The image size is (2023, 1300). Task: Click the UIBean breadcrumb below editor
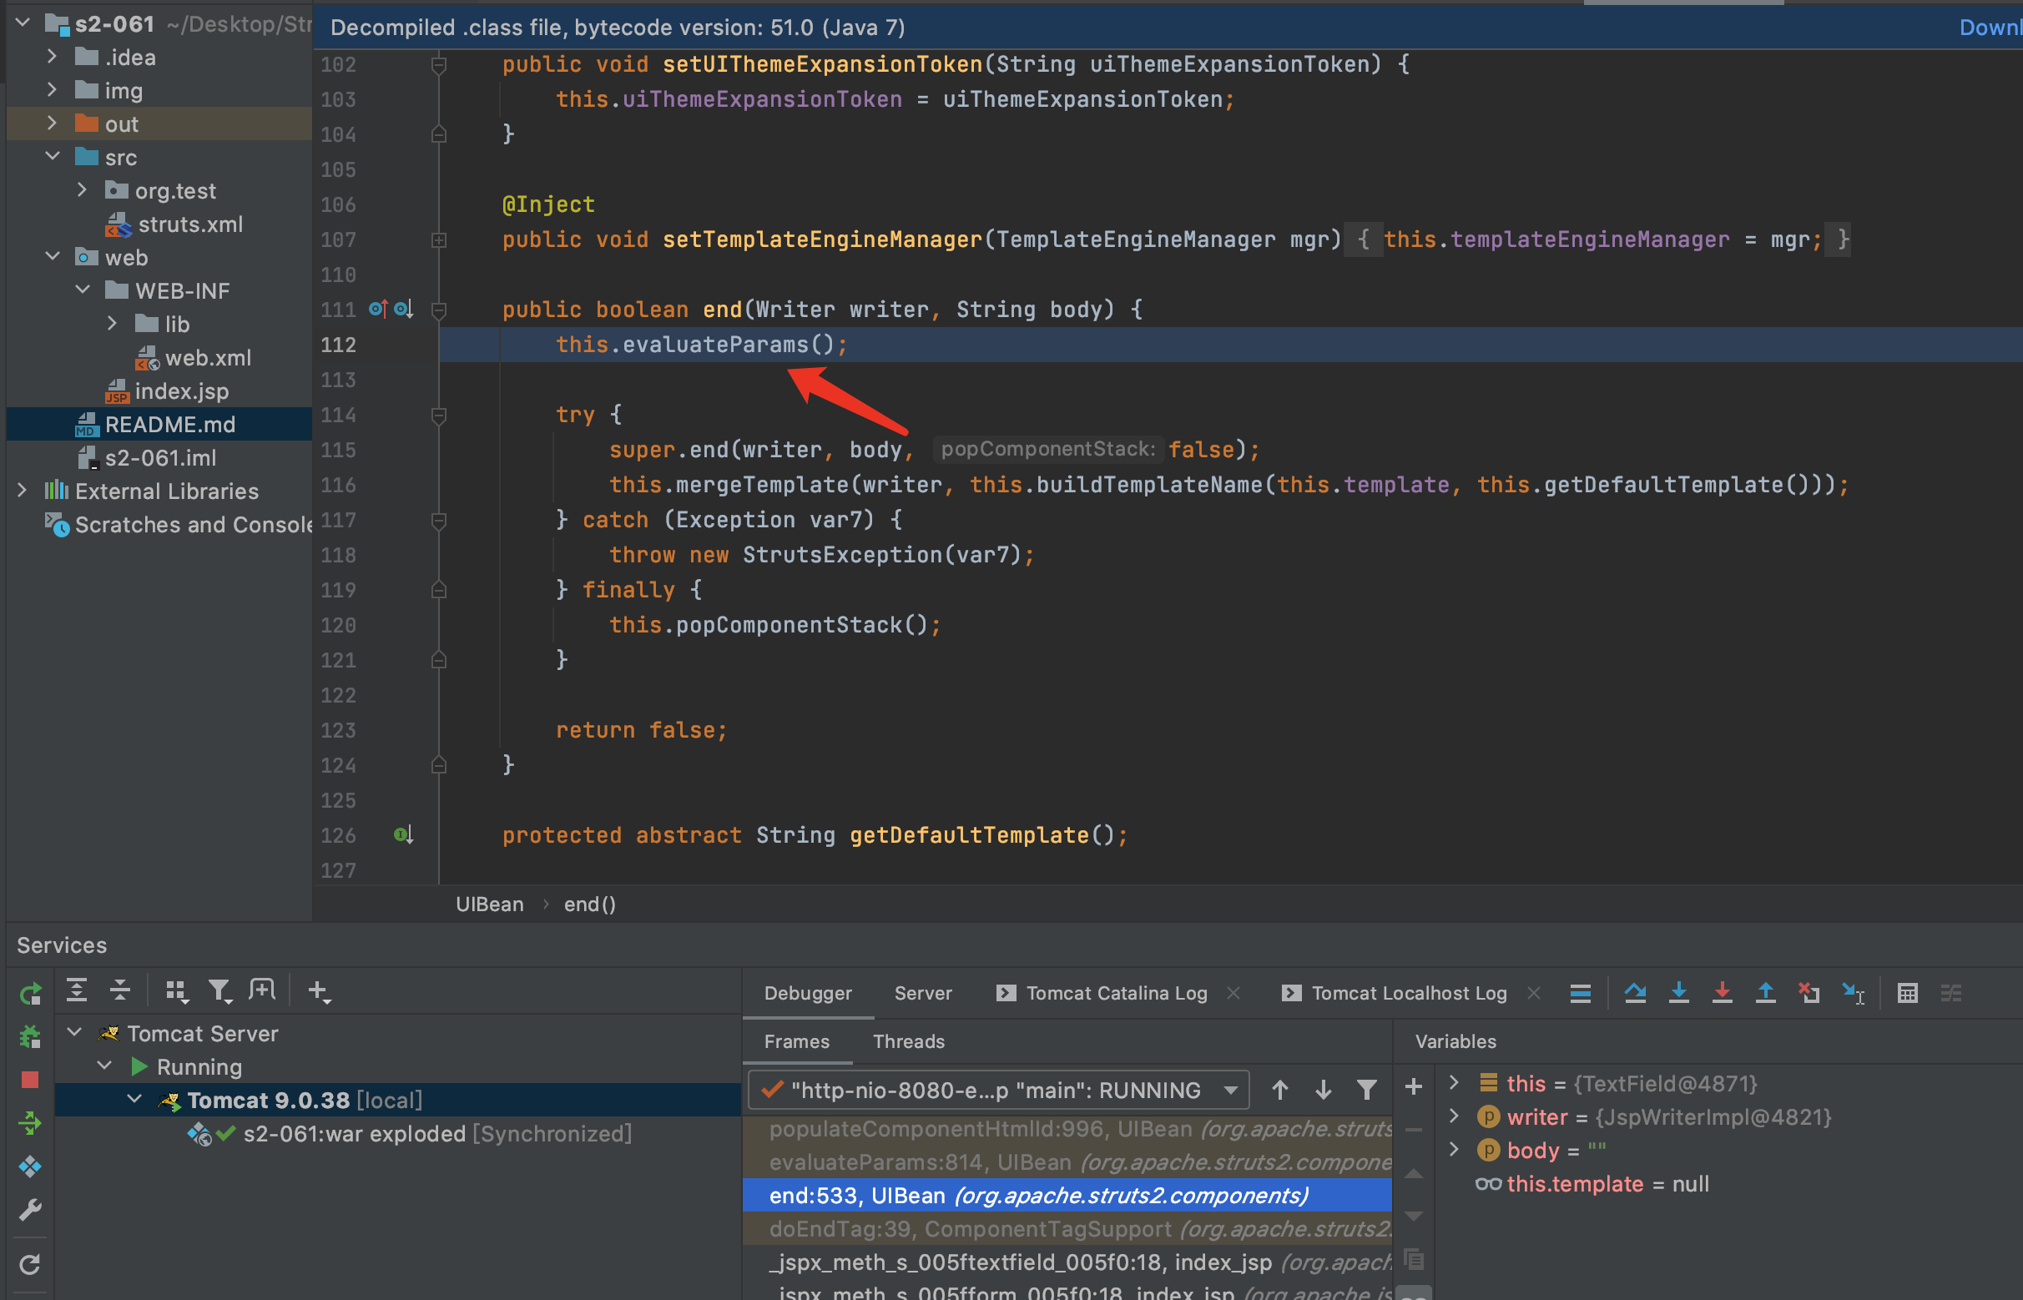[x=490, y=904]
